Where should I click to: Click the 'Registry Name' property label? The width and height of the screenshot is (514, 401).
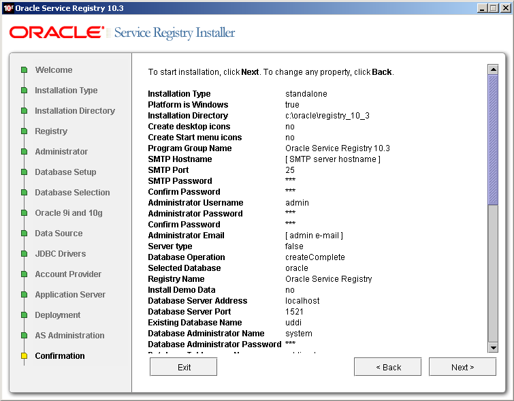click(x=176, y=279)
